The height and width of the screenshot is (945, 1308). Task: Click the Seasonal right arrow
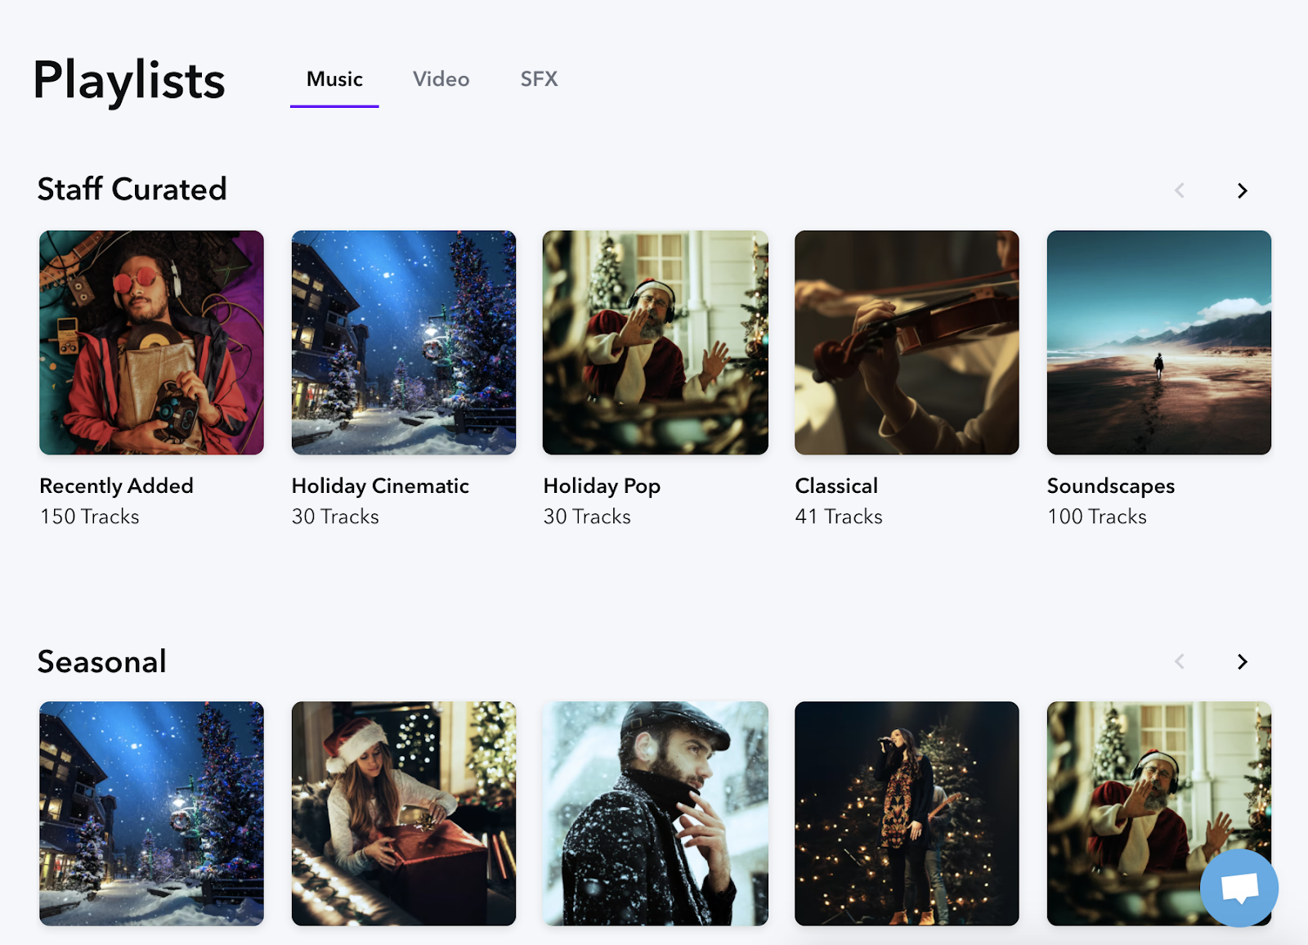pyautogui.click(x=1242, y=661)
